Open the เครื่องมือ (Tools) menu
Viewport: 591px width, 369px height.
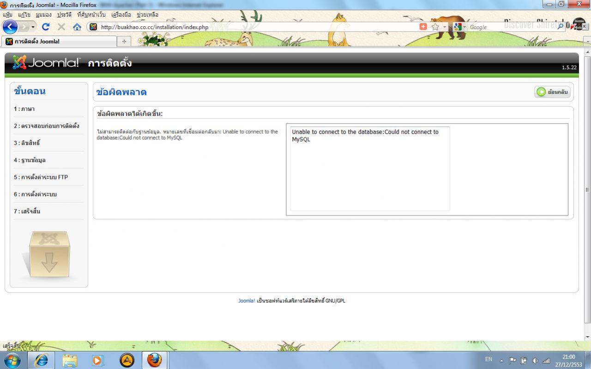(x=121, y=15)
